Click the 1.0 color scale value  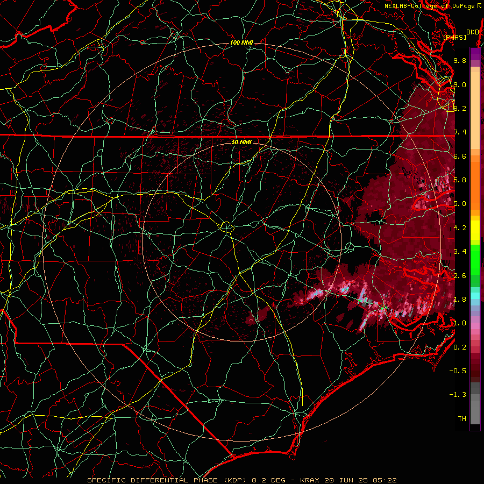[460, 323]
